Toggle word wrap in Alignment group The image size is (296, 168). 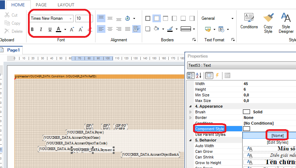137,29
